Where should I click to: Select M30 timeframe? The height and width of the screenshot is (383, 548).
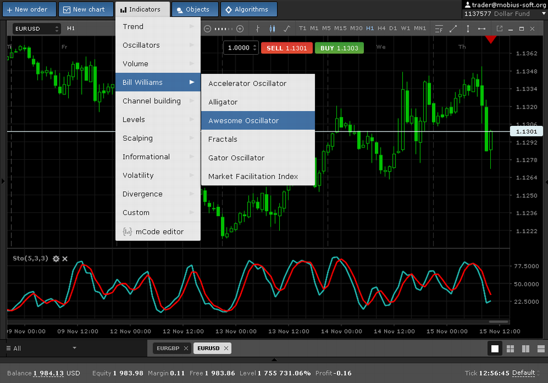tap(356, 29)
